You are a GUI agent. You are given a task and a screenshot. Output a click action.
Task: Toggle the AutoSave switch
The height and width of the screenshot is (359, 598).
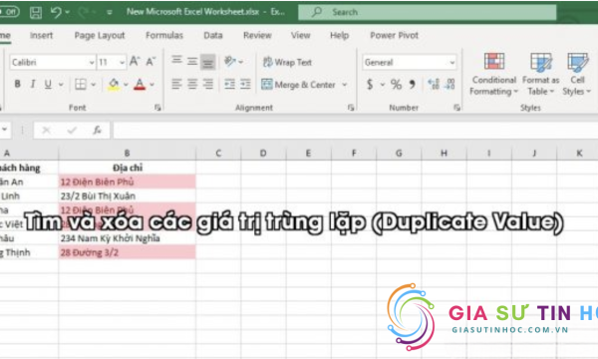9,12
